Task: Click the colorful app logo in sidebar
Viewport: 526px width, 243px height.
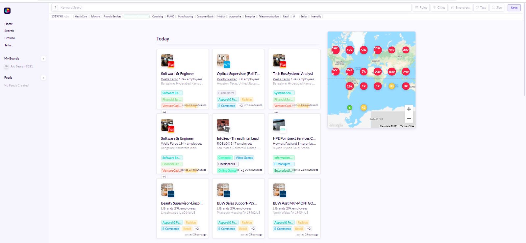Action: [x=7, y=11]
